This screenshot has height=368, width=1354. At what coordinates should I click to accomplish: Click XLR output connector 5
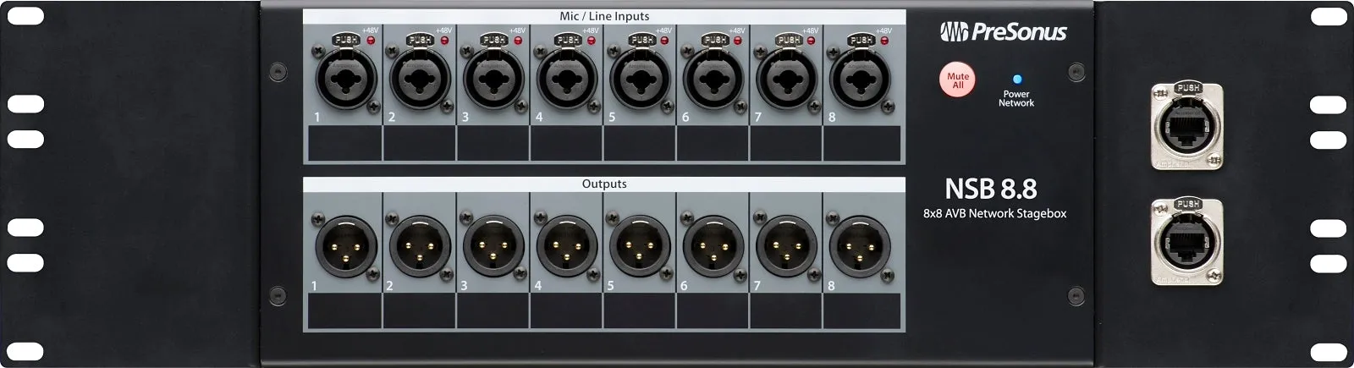(x=641, y=246)
